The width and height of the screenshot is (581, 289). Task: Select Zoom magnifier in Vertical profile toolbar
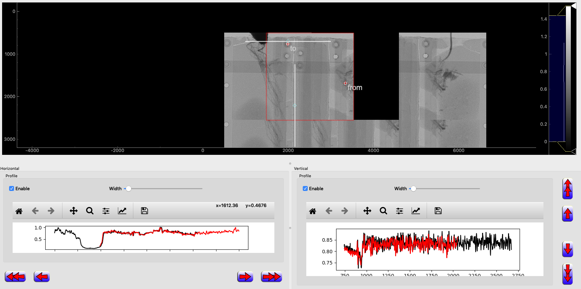pos(383,211)
